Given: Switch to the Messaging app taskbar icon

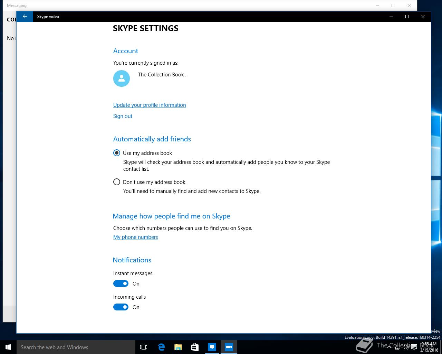Looking at the screenshot, I should coord(212,347).
